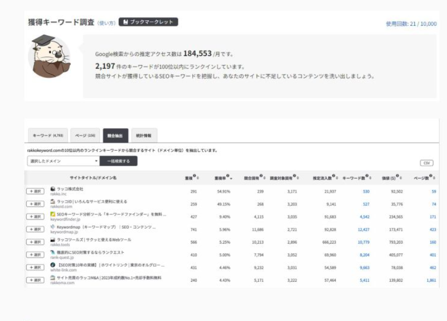Click the Keywordmap site favicon
Screen dimensions: 447x321
(53, 227)
